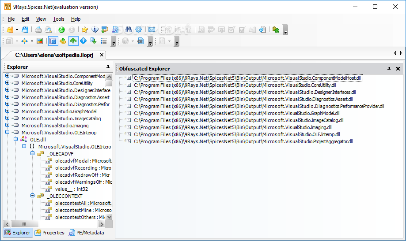
Task: Select the ProjectAggregator.dll output path row
Action: point(243,141)
